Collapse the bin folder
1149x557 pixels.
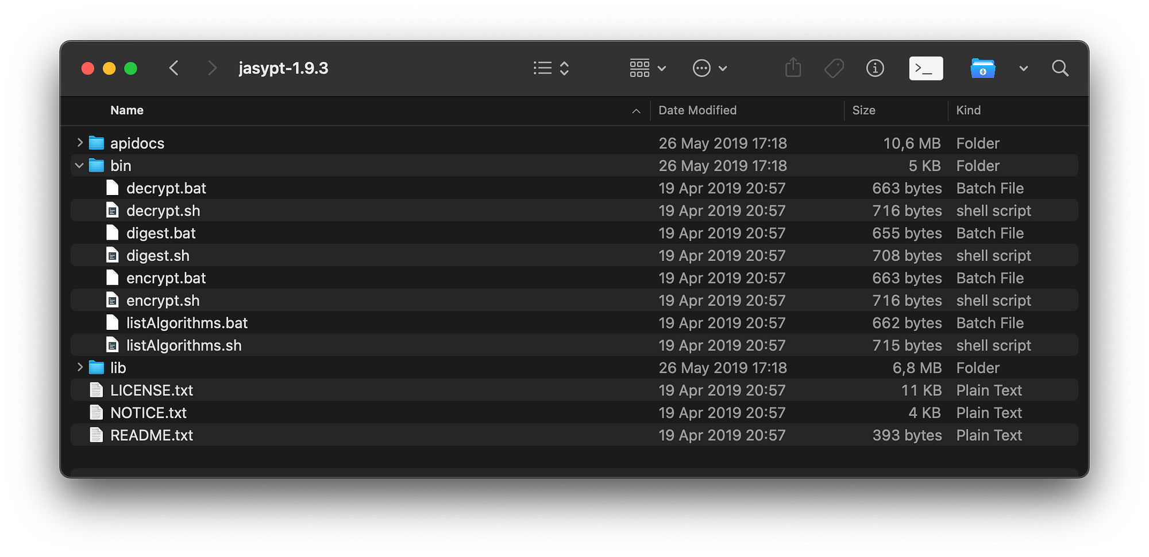(x=79, y=166)
